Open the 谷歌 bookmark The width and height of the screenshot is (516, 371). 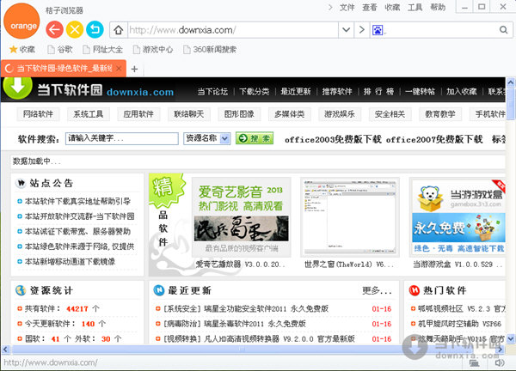pos(60,50)
